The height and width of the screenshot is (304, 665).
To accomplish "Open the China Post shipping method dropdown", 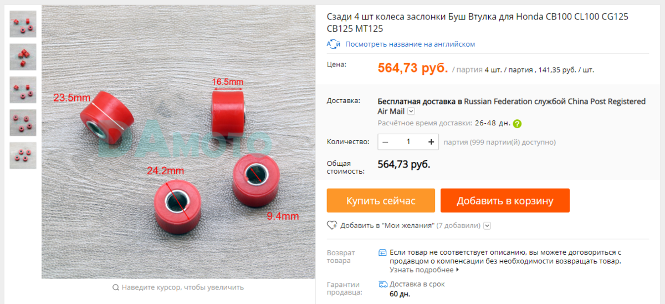I will 411,112.
